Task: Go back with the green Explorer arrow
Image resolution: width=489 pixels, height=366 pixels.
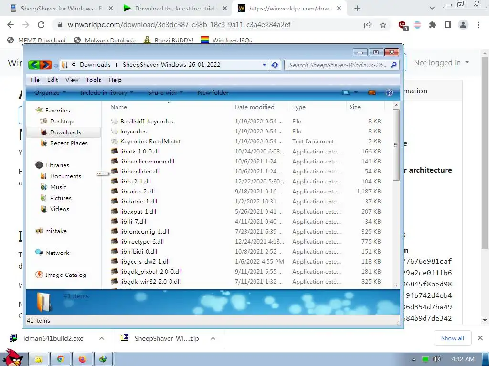Action: [34, 65]
